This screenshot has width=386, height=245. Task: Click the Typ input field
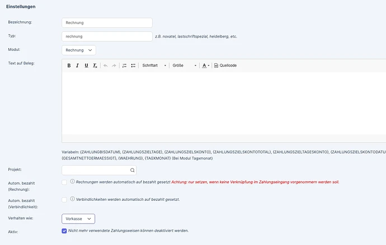tap(107, 36)
